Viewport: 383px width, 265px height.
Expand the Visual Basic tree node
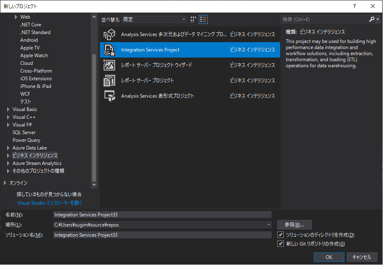[x=9, y=109]
